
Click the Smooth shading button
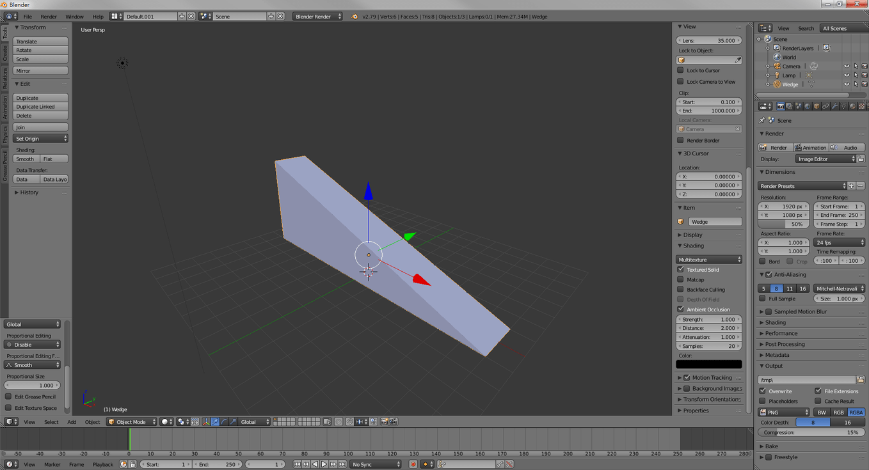click(x=26, y=159)
